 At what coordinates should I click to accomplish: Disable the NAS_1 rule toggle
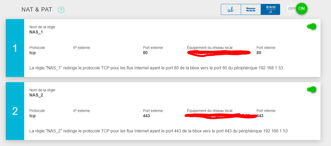click(x=311, y=26)
